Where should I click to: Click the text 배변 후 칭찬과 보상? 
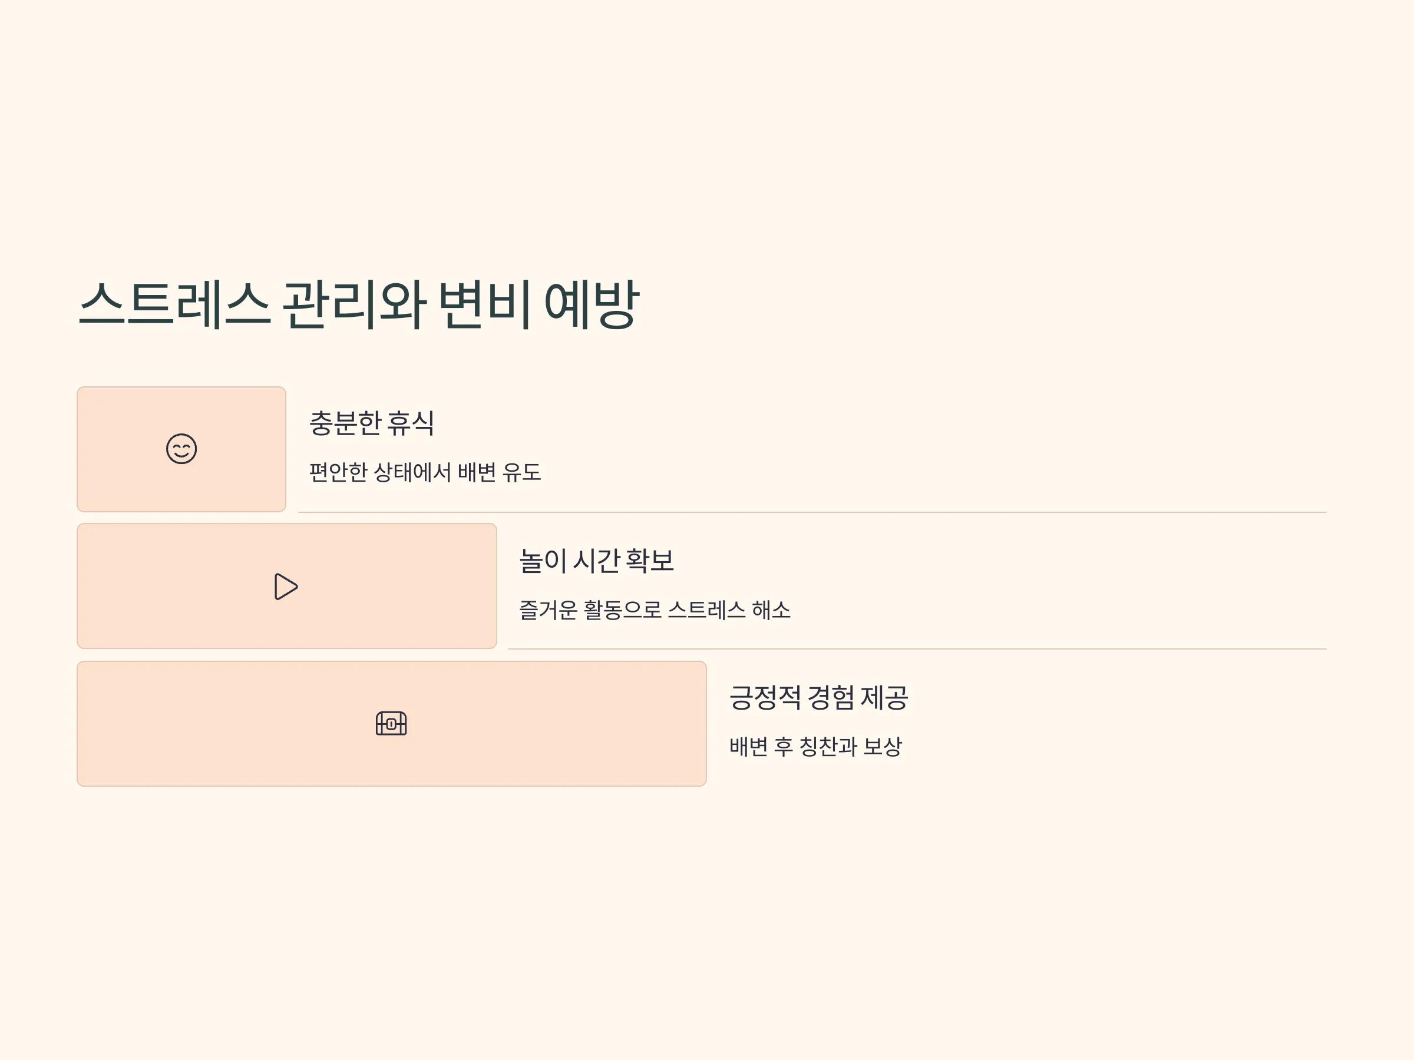click(815, 746)
